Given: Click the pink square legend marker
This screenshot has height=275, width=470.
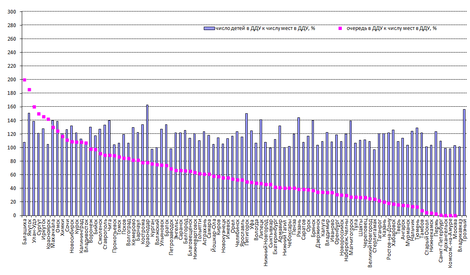Looking at the screenshot, I should coord(340,28).
